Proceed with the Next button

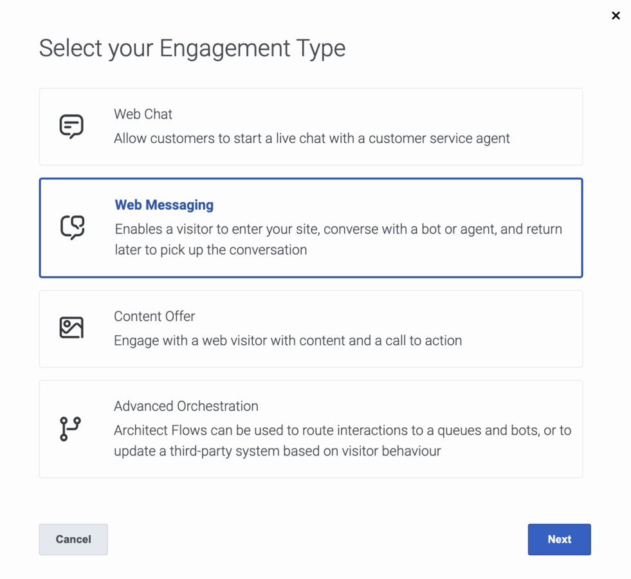point(560,539)
